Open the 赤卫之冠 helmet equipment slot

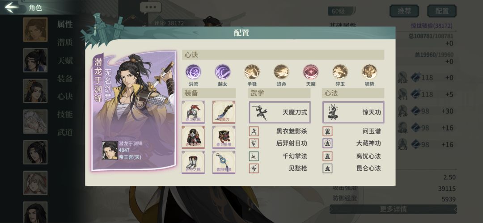pyautogui.click(x=193, y=112)
